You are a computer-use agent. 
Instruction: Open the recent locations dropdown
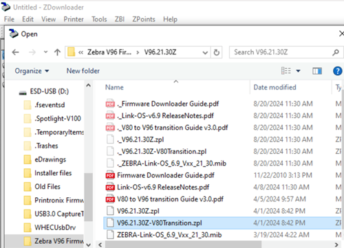click(x=45, y=52)
